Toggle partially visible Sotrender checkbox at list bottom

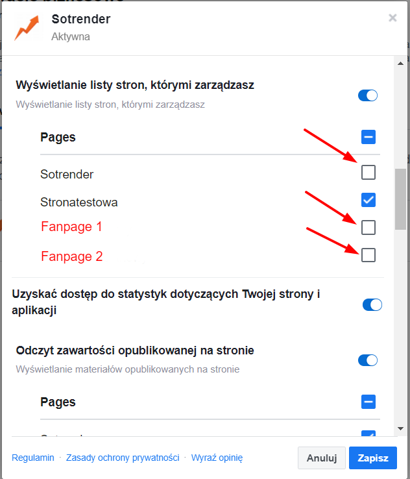368,434
